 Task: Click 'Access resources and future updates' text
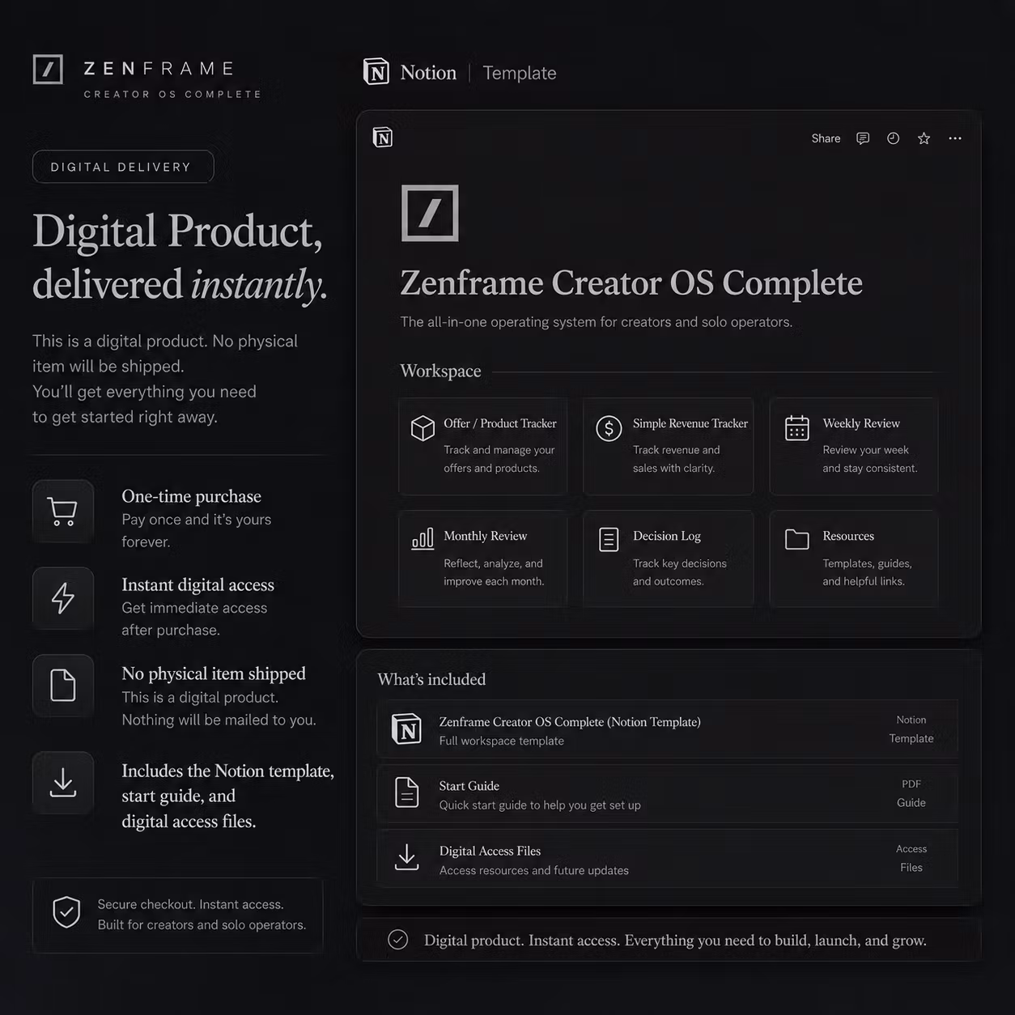tap(534, 870)
